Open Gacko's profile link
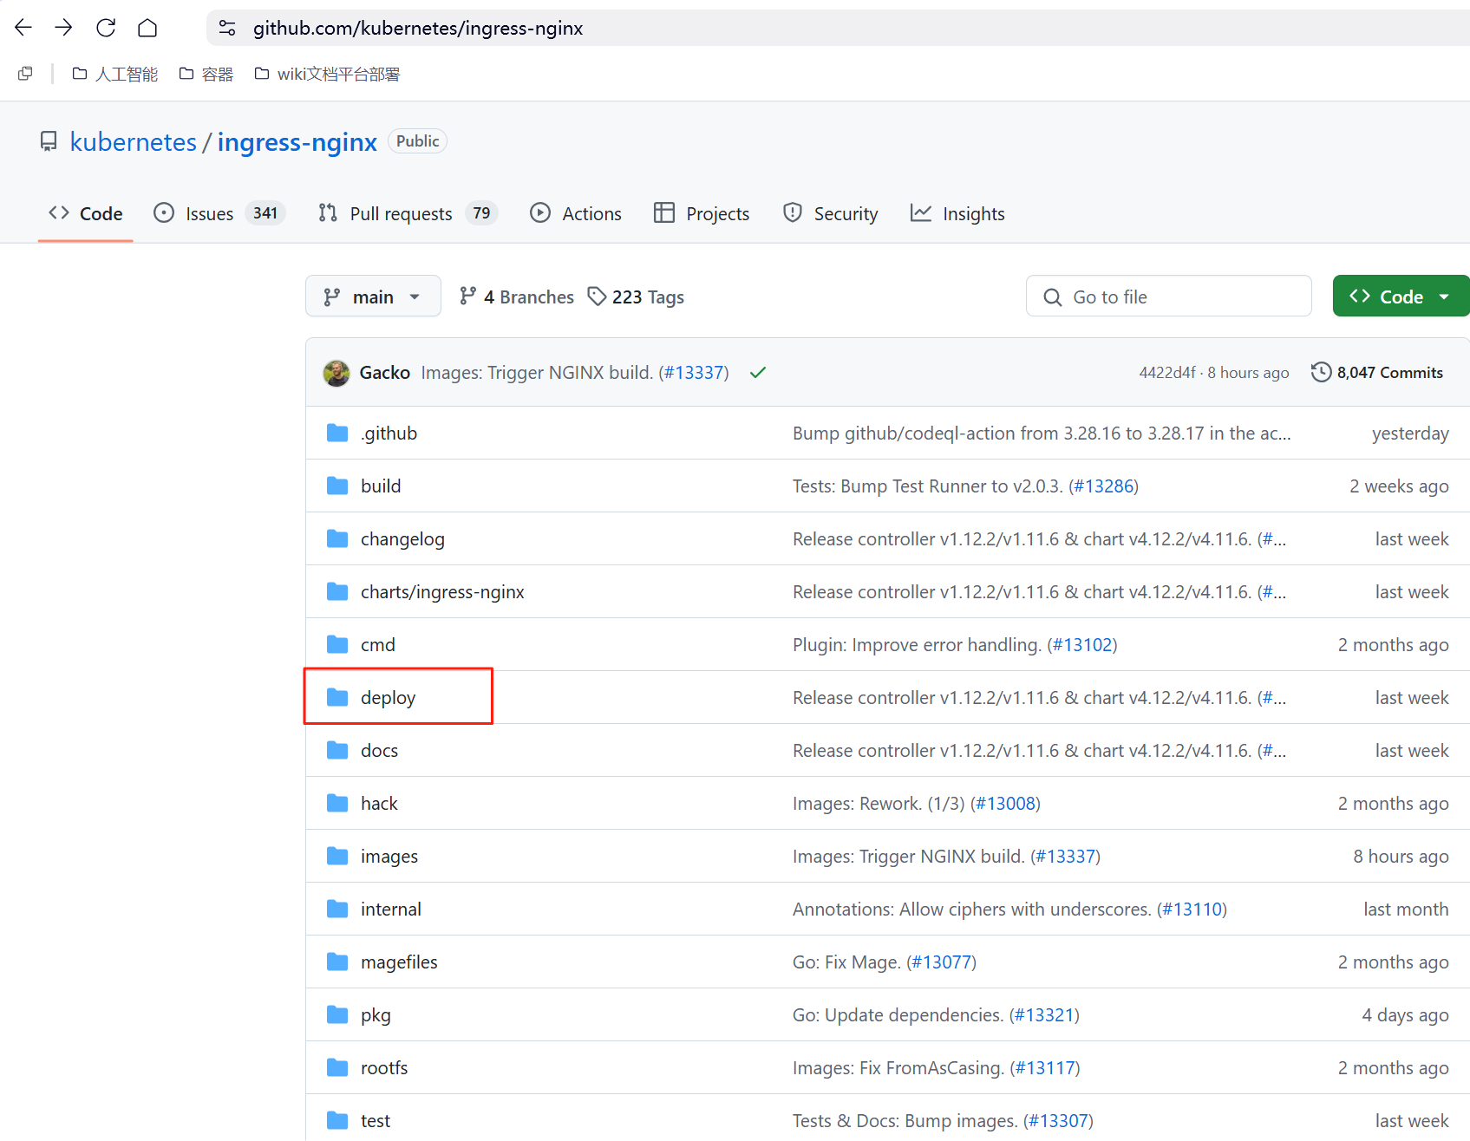This screenshot has width=1470, height=1141. click(x=385, y=373)
